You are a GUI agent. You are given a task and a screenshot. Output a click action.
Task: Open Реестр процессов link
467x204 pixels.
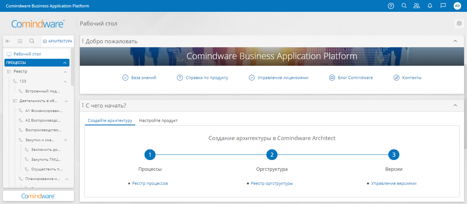(x=150, y=183)
